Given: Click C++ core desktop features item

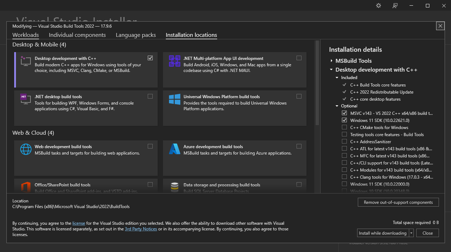Looking at the screenshot, I should (376, 99).
